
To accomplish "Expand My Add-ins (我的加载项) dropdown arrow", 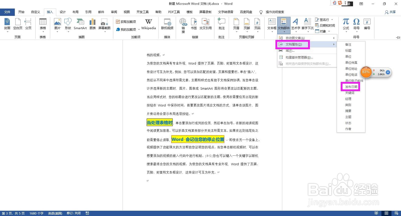I will (139, 30).
